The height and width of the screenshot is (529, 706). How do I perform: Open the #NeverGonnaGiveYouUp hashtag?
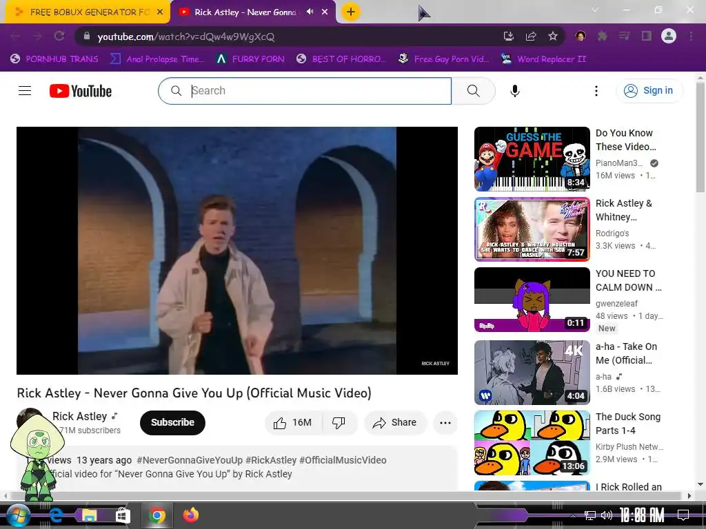(190, 460)
